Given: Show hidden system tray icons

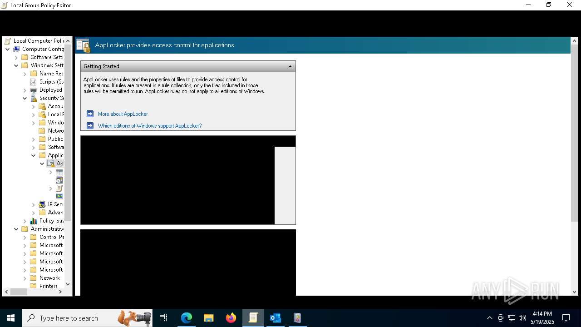Looking at the screenshot, I should [x=489, y=318].
